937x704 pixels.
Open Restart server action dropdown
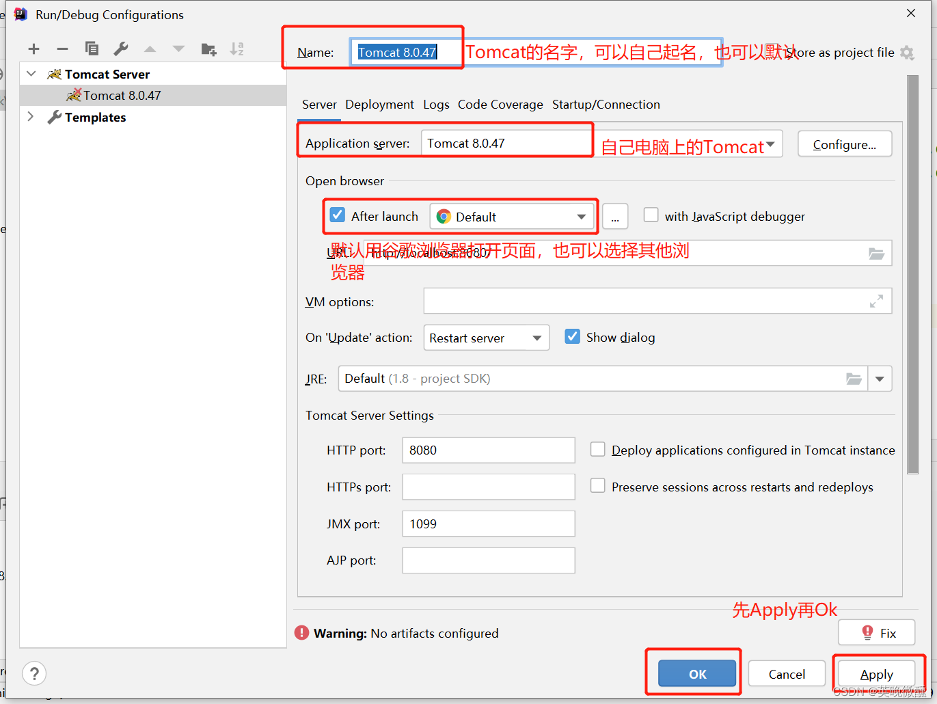(486, 338)
